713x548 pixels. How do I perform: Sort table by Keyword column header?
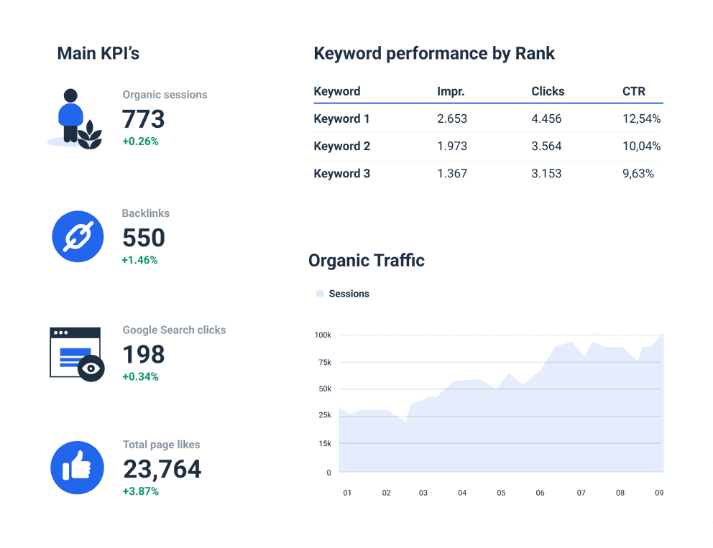pos(337,91)
